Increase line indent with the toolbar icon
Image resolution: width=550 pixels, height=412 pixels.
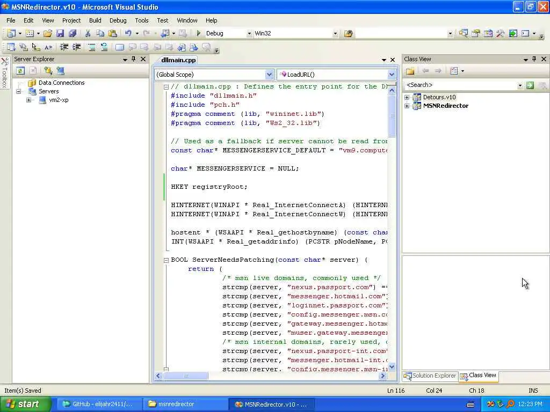point(76,47)
